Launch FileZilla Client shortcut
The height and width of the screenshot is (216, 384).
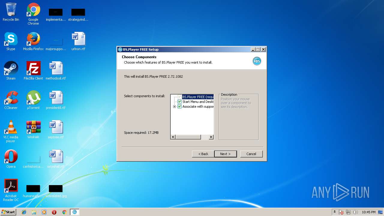point(33,71)
